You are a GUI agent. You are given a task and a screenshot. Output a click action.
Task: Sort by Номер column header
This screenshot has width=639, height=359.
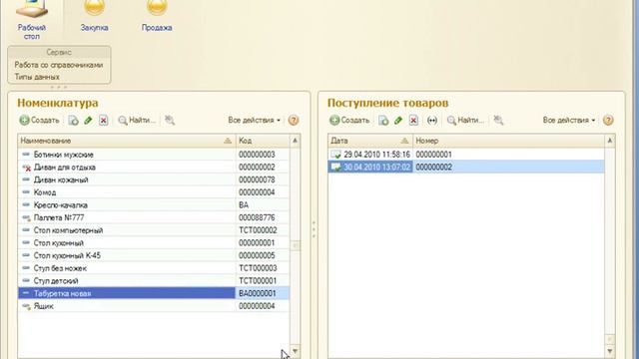[508, 141]
